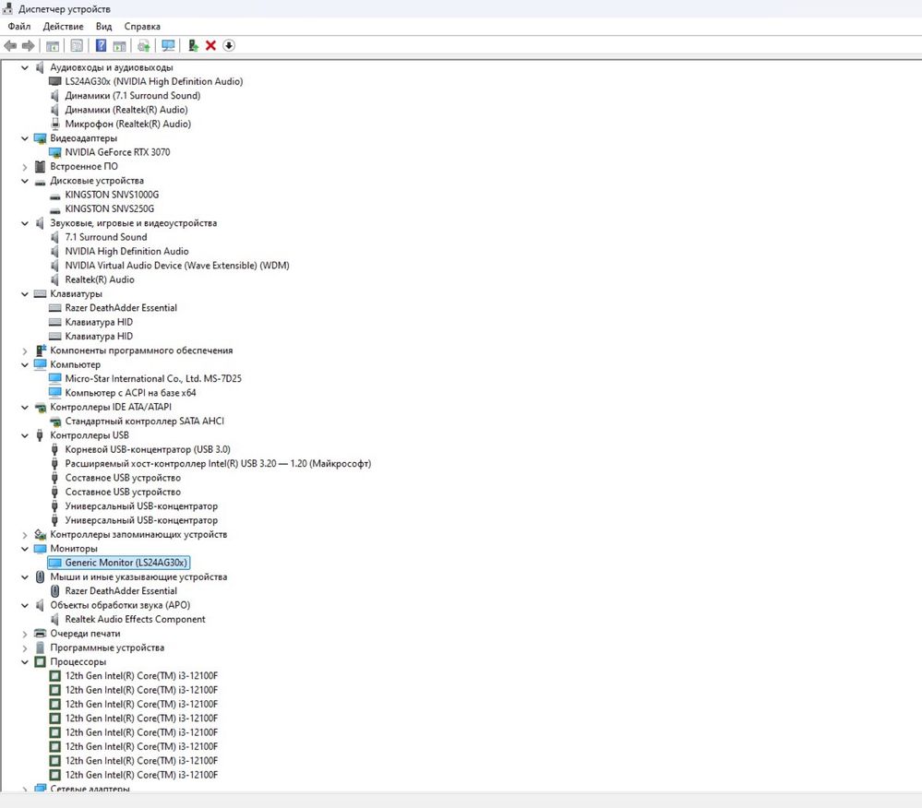Select Динамики (7.1 Surround Sound)

click(133, 96)
